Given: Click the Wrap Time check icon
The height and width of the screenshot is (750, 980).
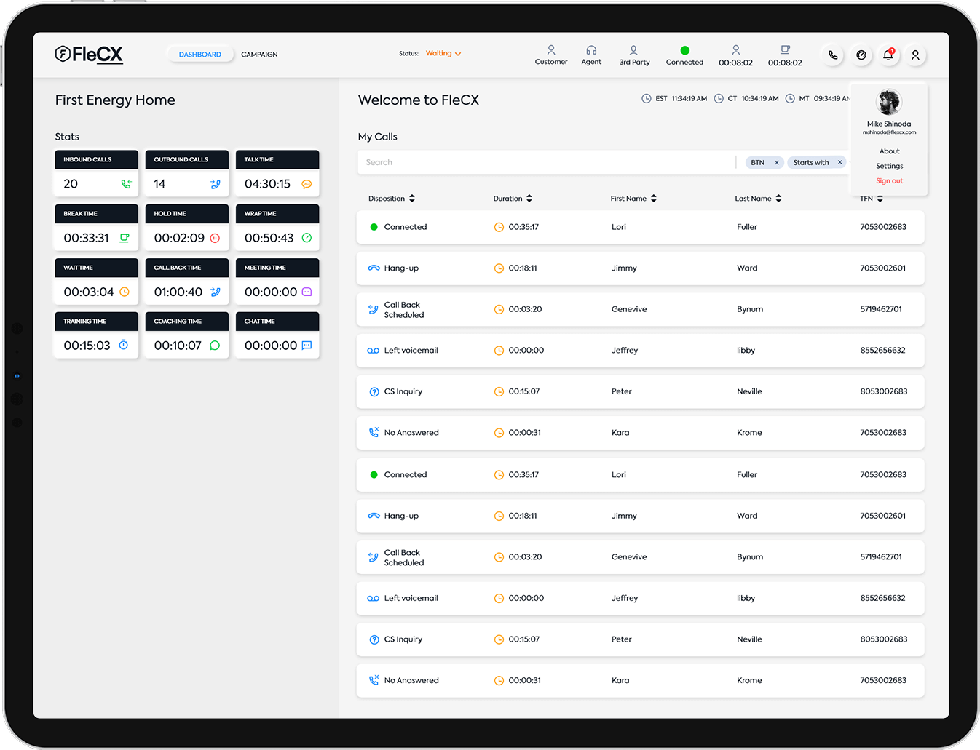Looking at the screenshot, I should click(307, 238).
